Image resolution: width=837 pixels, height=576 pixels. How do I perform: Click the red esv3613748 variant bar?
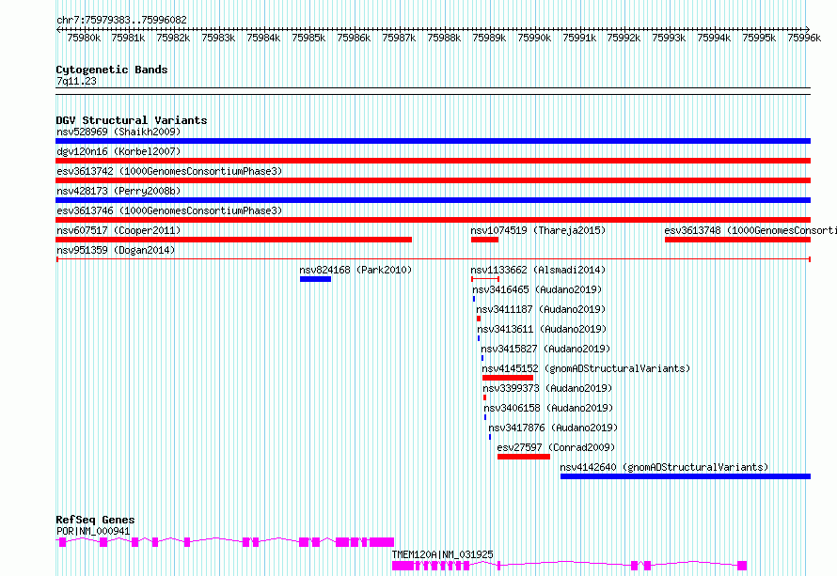pyautogui.click(x=737, y=240)
